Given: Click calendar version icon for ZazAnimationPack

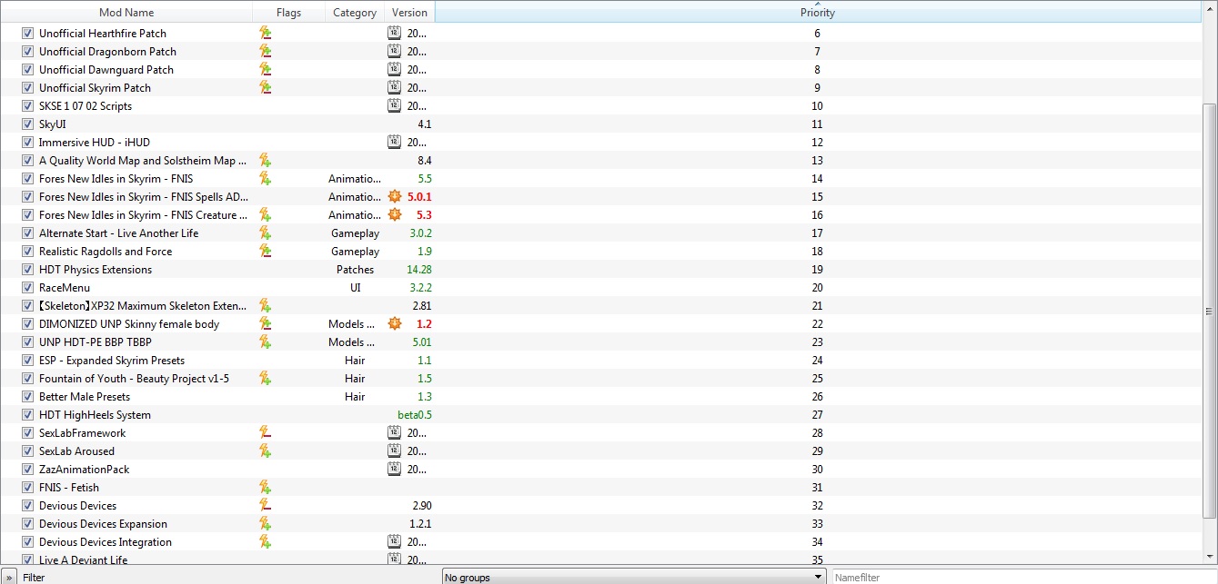Looking at the screenshot, I should coord(394,469).
